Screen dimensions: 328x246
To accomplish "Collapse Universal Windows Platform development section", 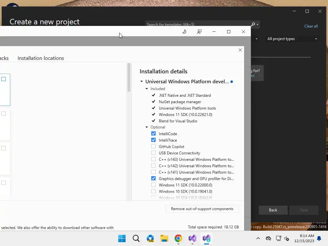I will pos(142,81).
